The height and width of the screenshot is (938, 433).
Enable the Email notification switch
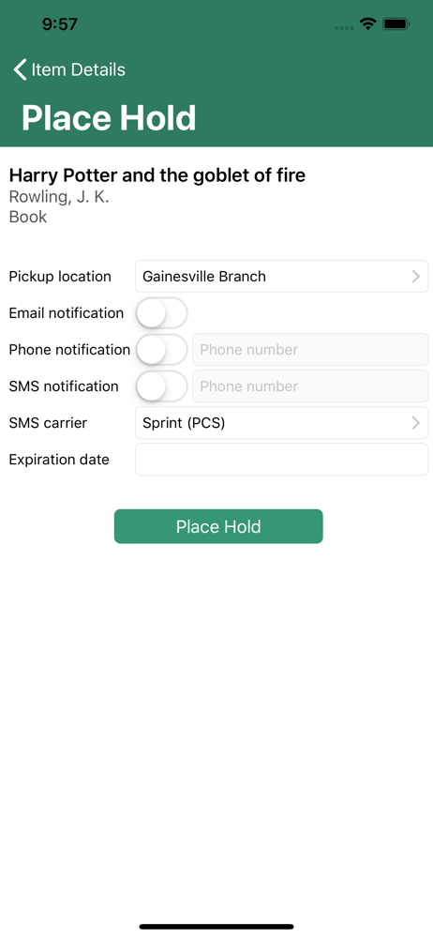(161, 313)
